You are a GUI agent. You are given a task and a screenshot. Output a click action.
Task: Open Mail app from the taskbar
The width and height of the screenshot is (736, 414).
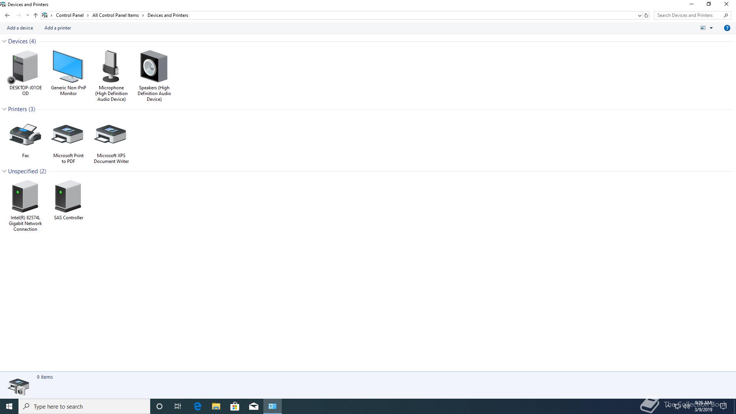point(254,406)
